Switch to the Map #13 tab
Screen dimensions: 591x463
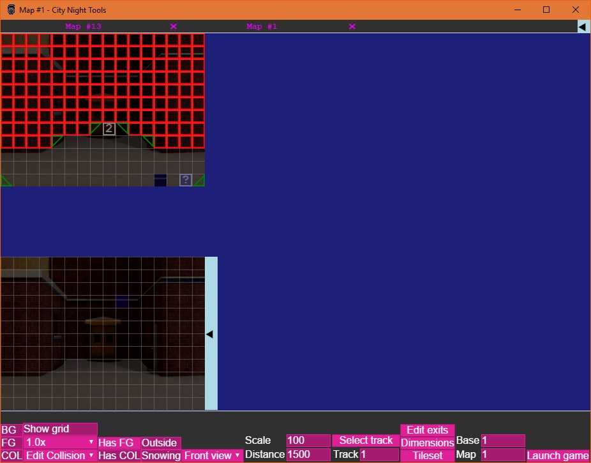coord(84,27)
